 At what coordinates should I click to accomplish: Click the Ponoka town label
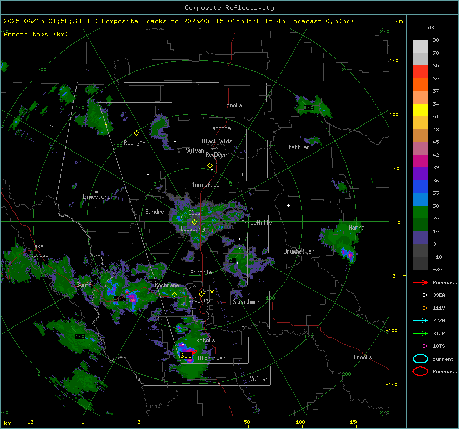click(233, 105)
